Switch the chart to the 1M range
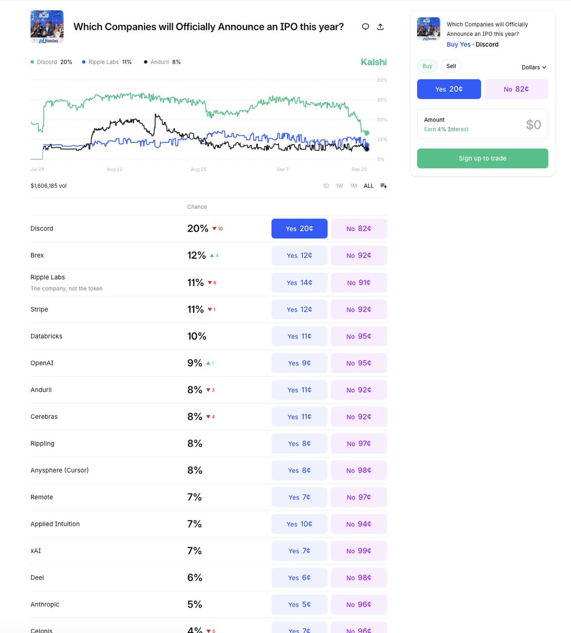Viewport: 571px width, 633px height. tap(353, 186)
